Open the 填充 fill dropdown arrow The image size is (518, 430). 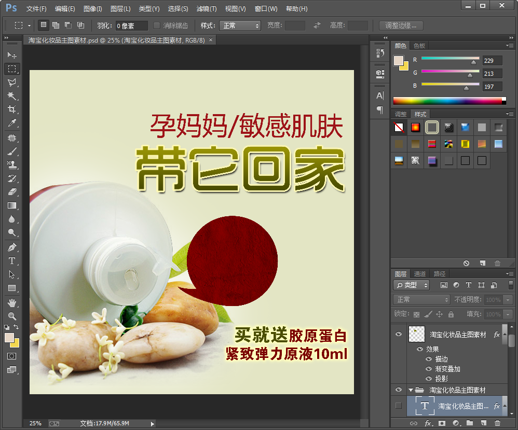pos(508,314)
